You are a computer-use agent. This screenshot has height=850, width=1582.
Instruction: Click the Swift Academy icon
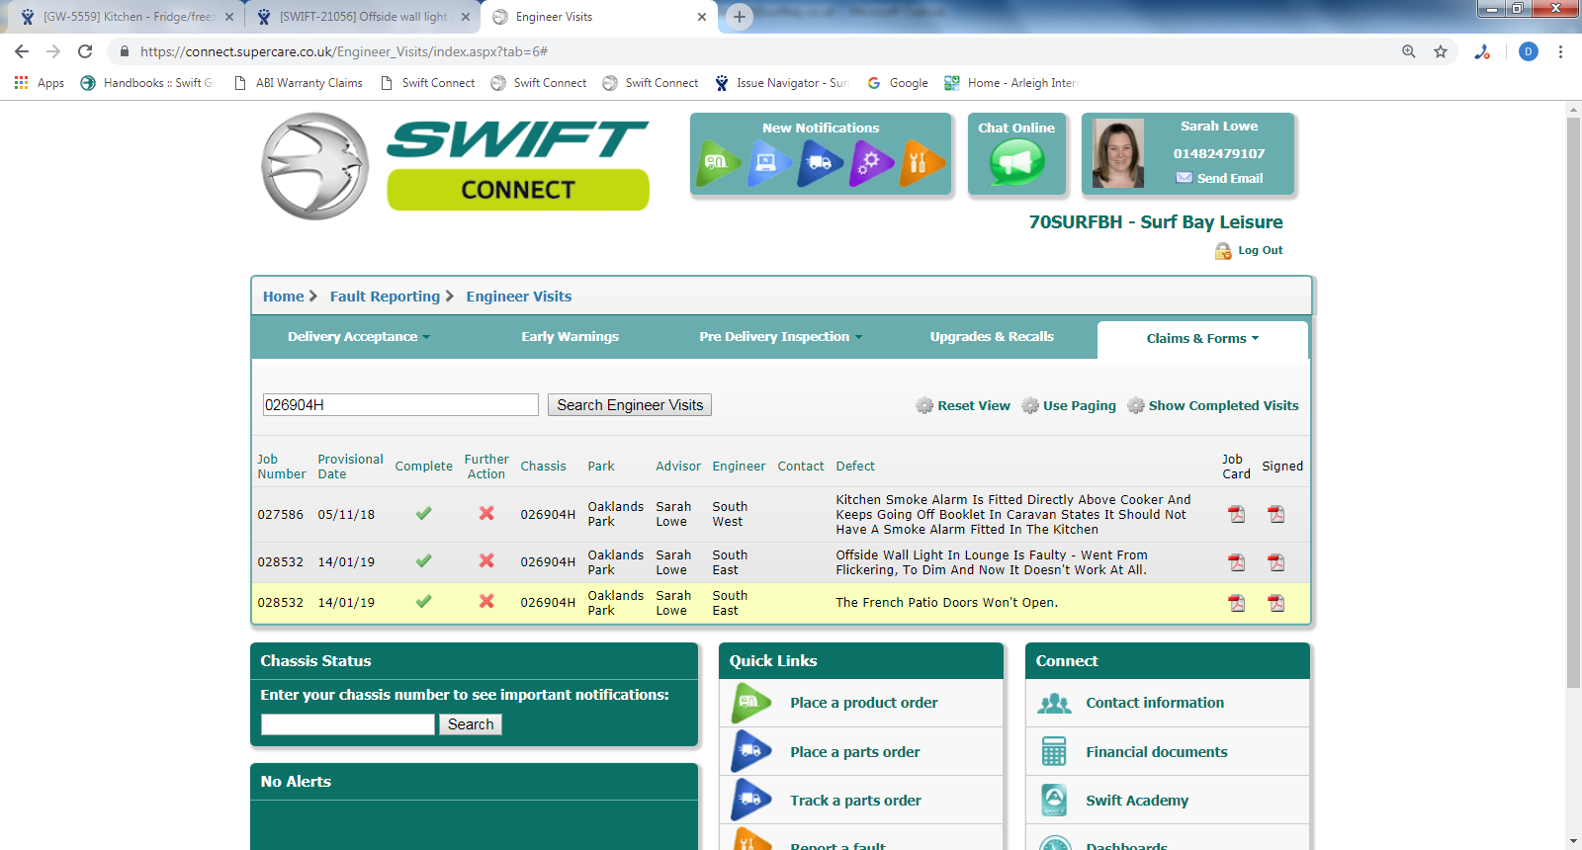(1054, 800)
